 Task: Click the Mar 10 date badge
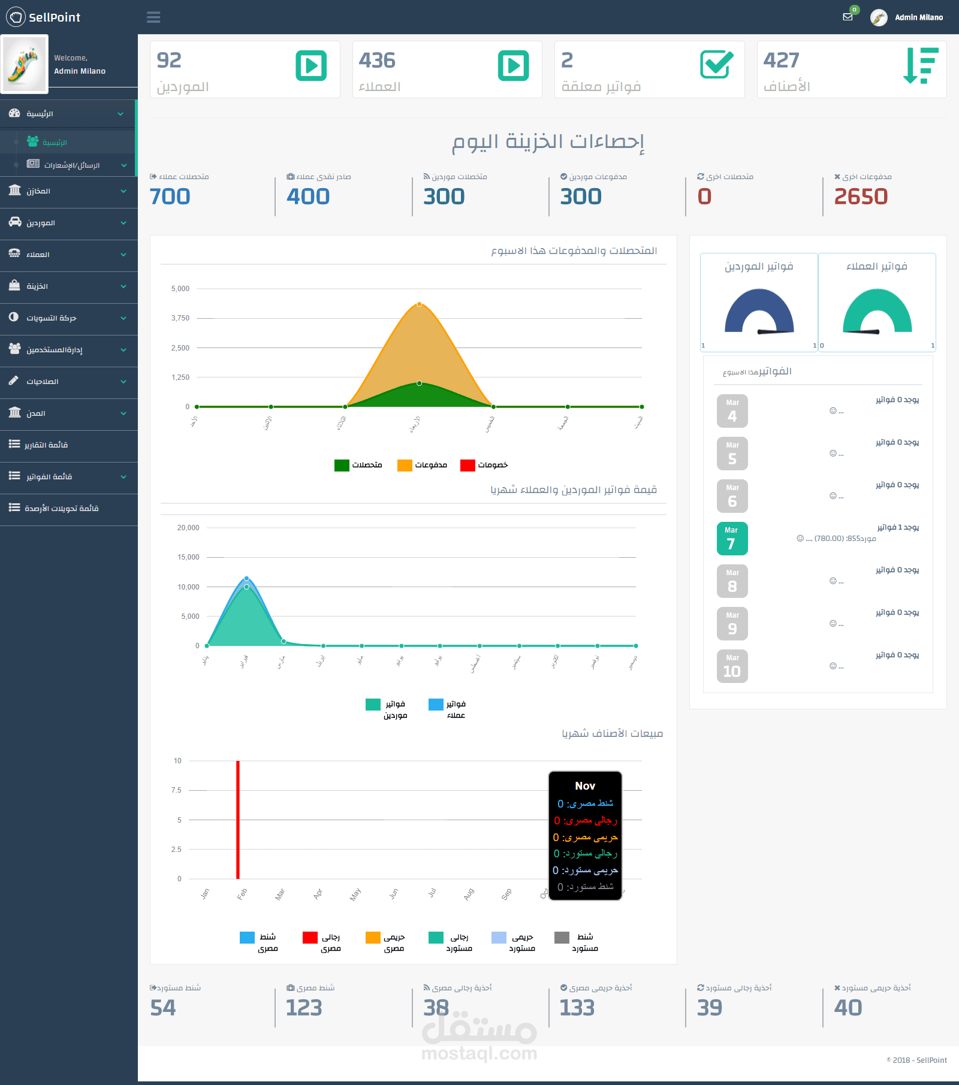[732, 666]
